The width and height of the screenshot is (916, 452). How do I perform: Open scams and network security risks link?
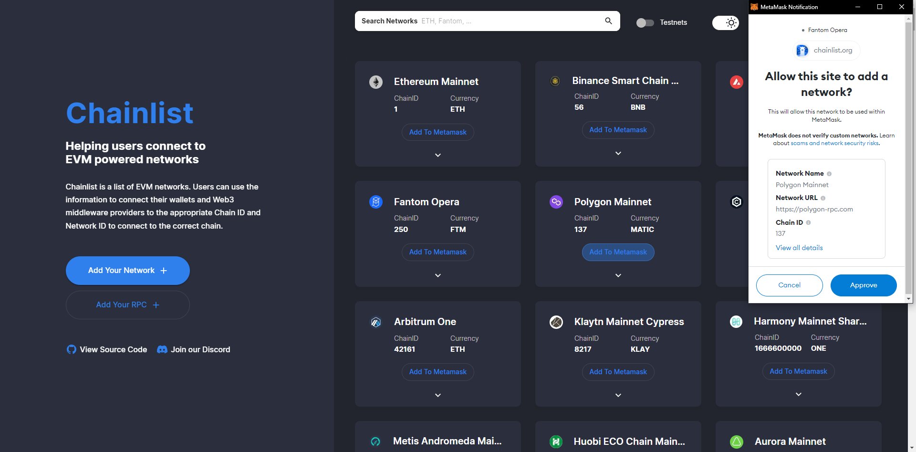coord(834,143)
